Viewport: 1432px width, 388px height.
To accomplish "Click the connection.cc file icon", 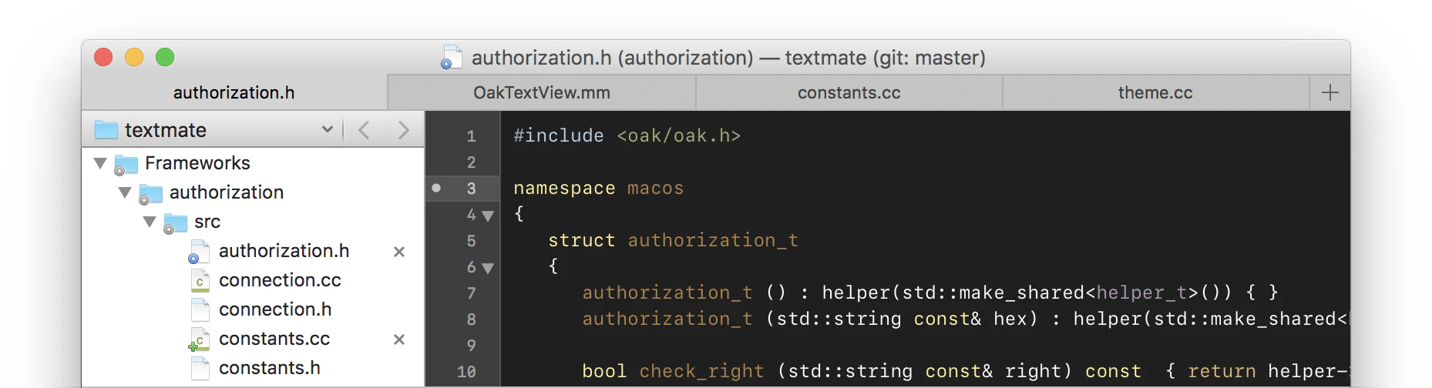I will (x=200, y=281).
